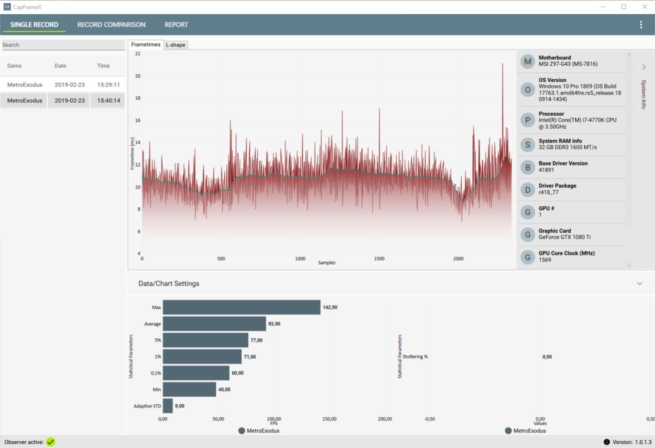Viewport: 655px width, 448px height.
Task: Click the 'Version: 1.0.1.3' status text
Action: tap(632, 442)
